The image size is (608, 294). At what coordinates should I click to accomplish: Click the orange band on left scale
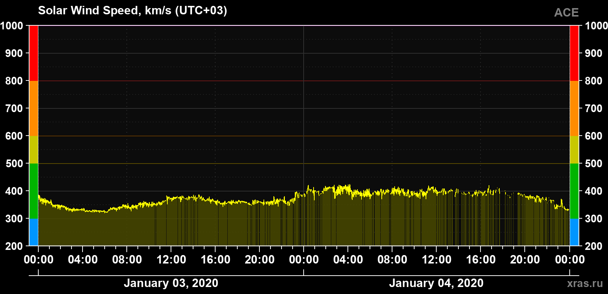tap(34, 108)
